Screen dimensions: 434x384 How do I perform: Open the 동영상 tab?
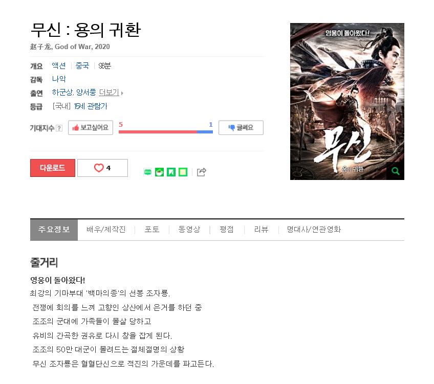189,230
